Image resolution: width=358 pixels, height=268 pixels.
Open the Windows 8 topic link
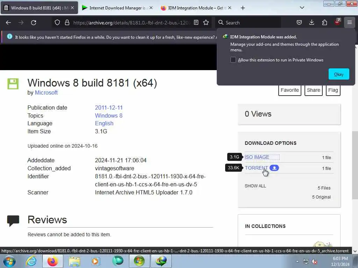tap(109, 116)
